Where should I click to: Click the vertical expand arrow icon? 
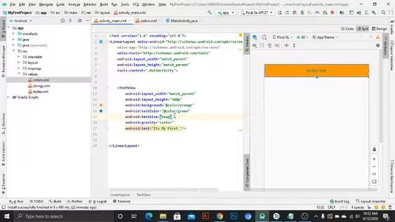click(294, 45)
